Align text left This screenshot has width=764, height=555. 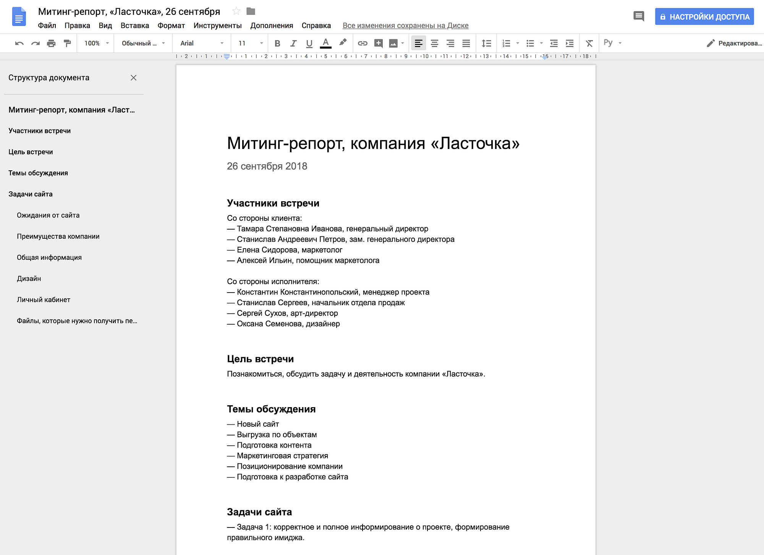point(419,44)
